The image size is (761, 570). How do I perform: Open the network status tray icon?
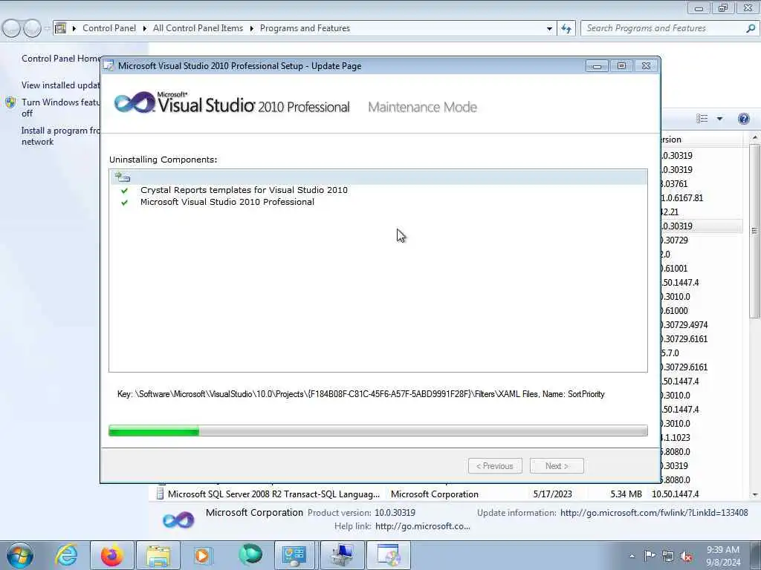pos(668,556)
